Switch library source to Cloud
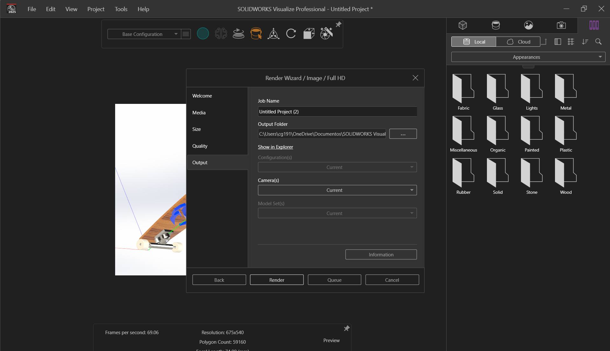Image resolution: width=610 pixels, height=351 pixels. tap(519, 42)
